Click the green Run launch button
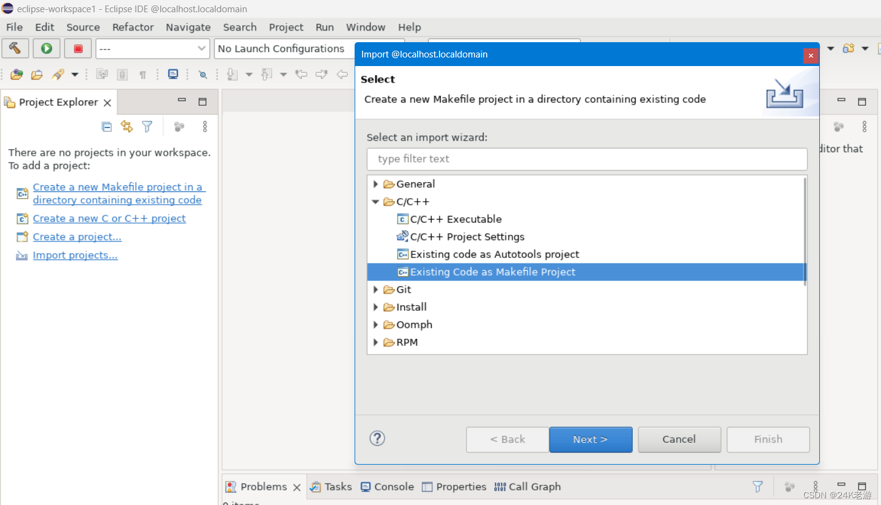This screenshot has height=505, width=881. 46,48
